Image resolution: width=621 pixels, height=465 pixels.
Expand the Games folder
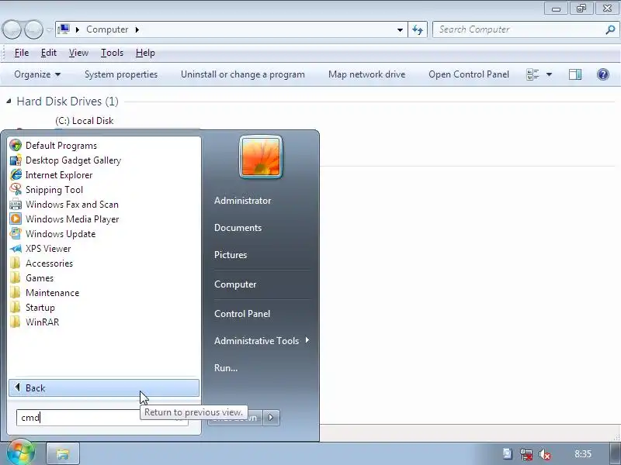pyautogui.click(x=104, y=278)
